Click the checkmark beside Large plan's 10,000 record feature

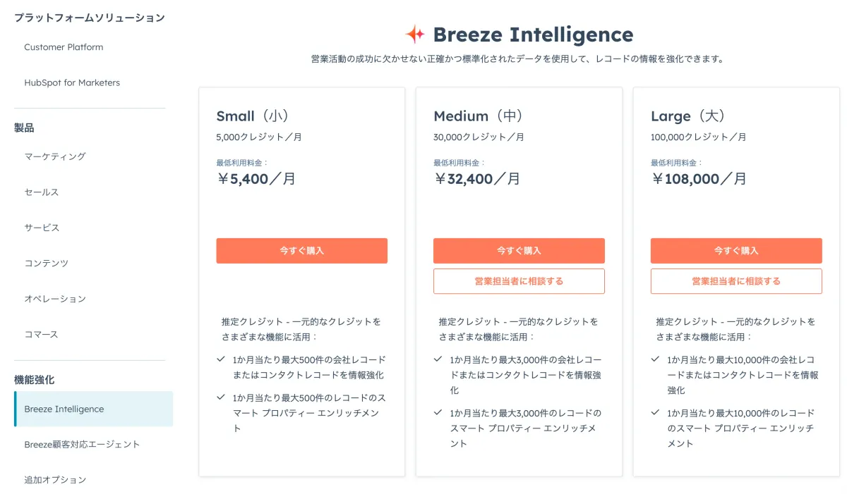(x=653, y=359)
